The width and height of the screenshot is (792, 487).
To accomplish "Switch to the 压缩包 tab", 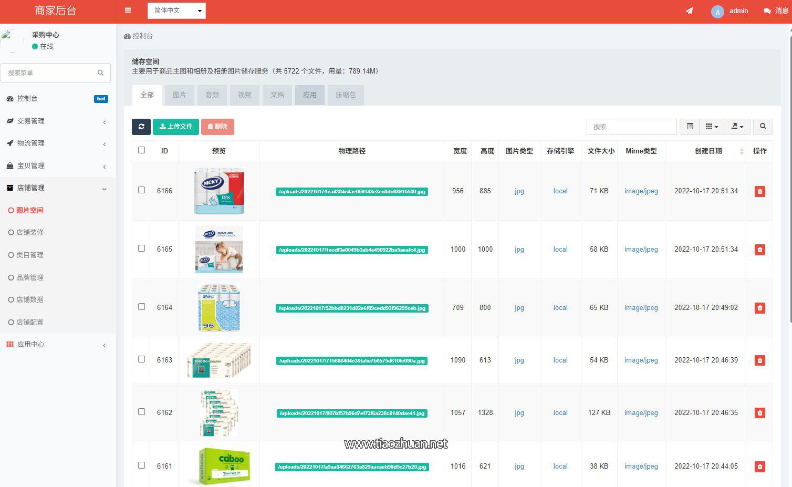I will 346,95.
